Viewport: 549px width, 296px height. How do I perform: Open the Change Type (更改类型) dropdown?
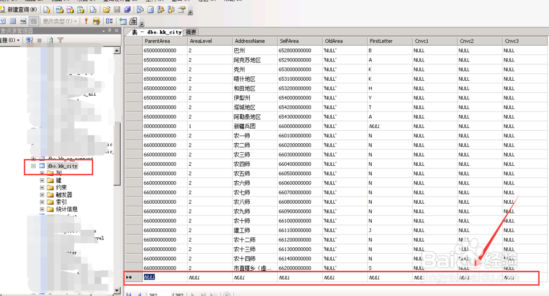(x=59, y=21)
